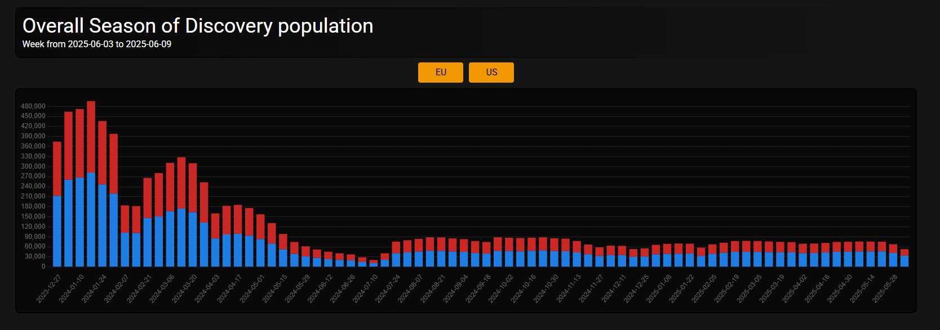Click the red segment of the 2025-02-19 bar

point(735,246)
